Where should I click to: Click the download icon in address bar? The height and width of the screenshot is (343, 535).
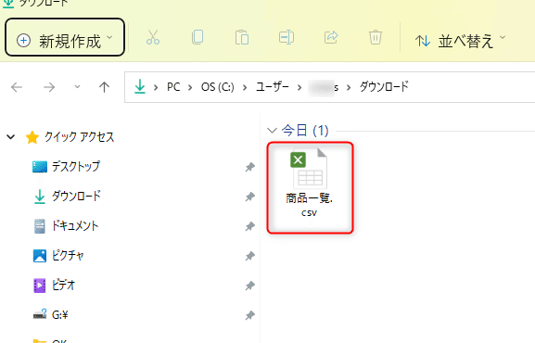(x=140, y=87)
